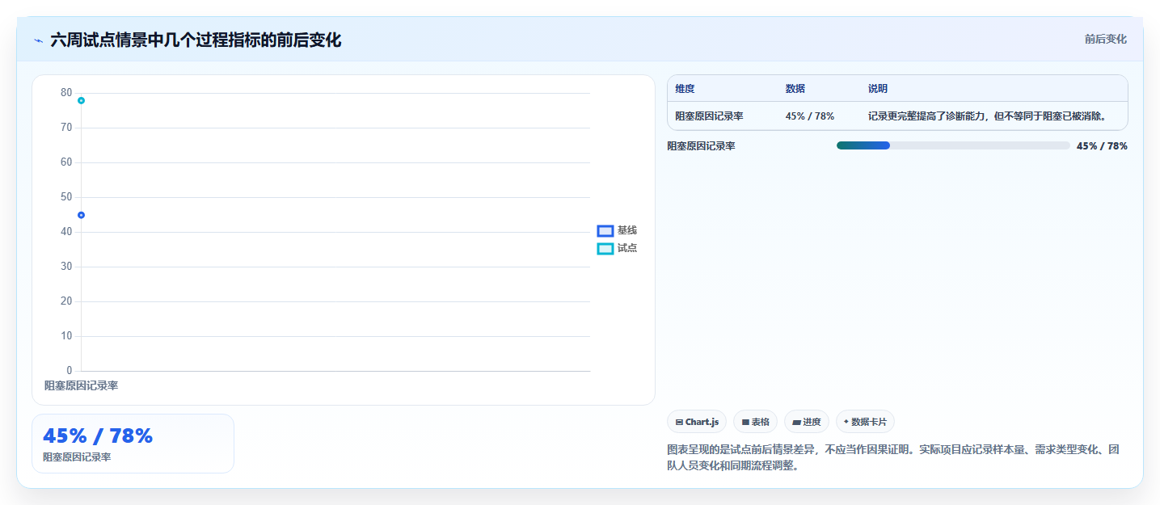The width and height of the screenshot is (1160, 505).
Task: Click the 数据卡片 tag
Action: pos(865,422)
